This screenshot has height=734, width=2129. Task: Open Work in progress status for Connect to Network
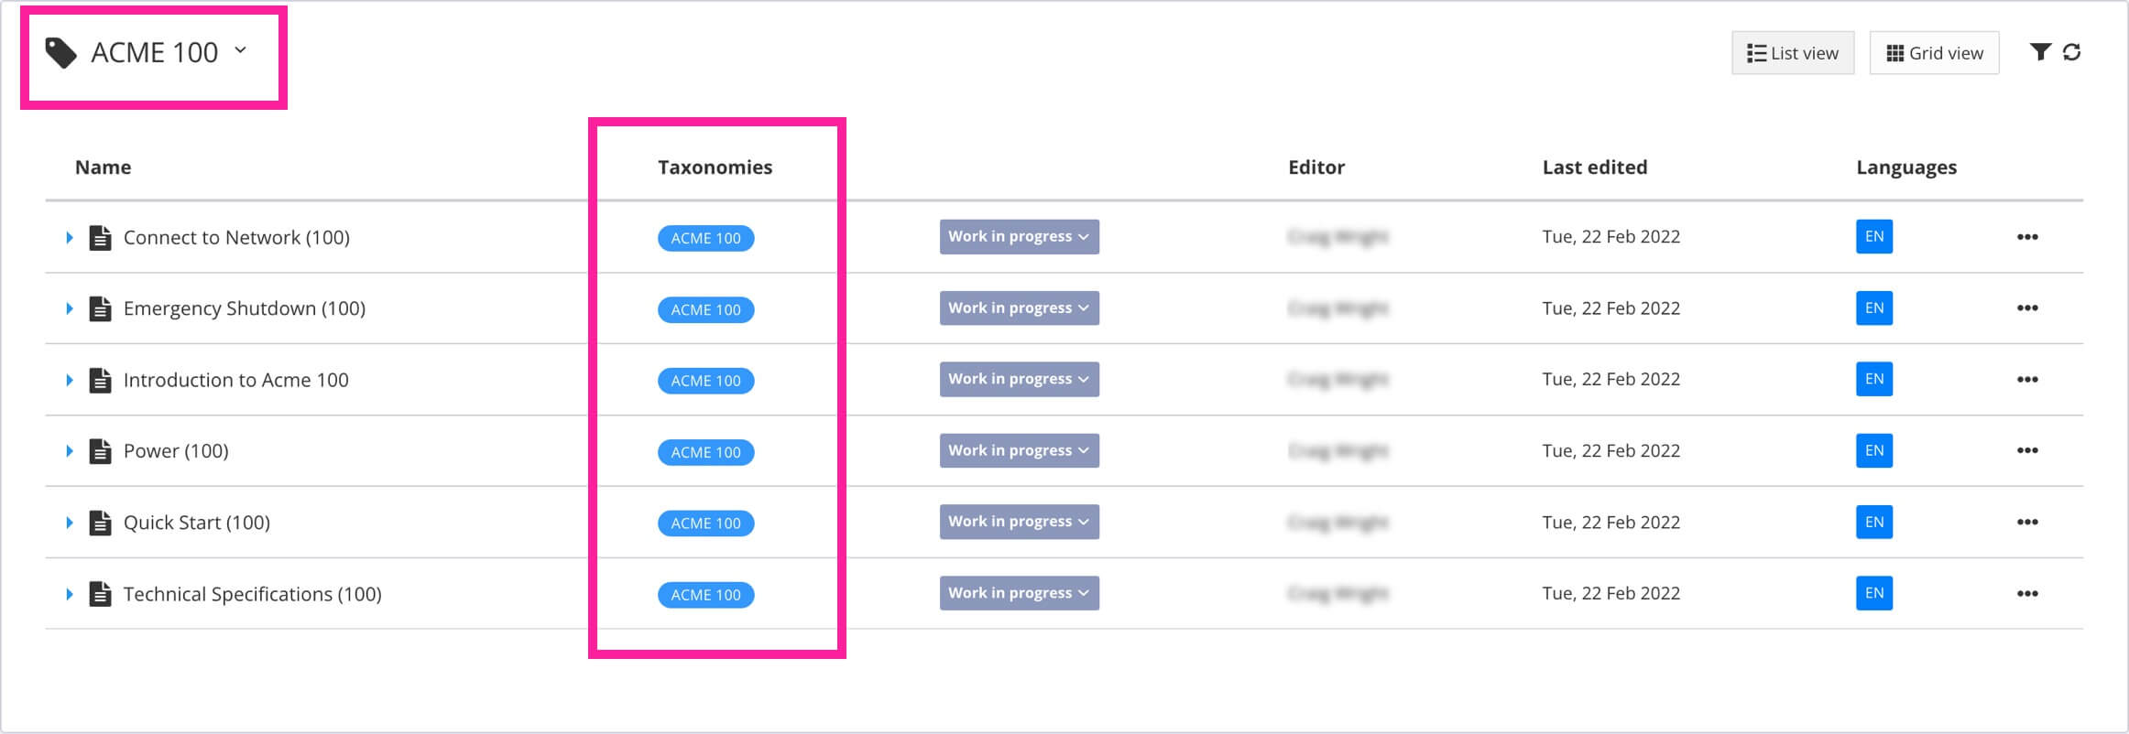[1019, 237]
